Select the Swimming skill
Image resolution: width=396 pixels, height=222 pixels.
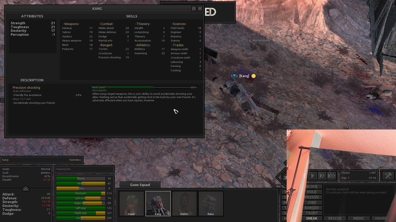coord(149,53)
